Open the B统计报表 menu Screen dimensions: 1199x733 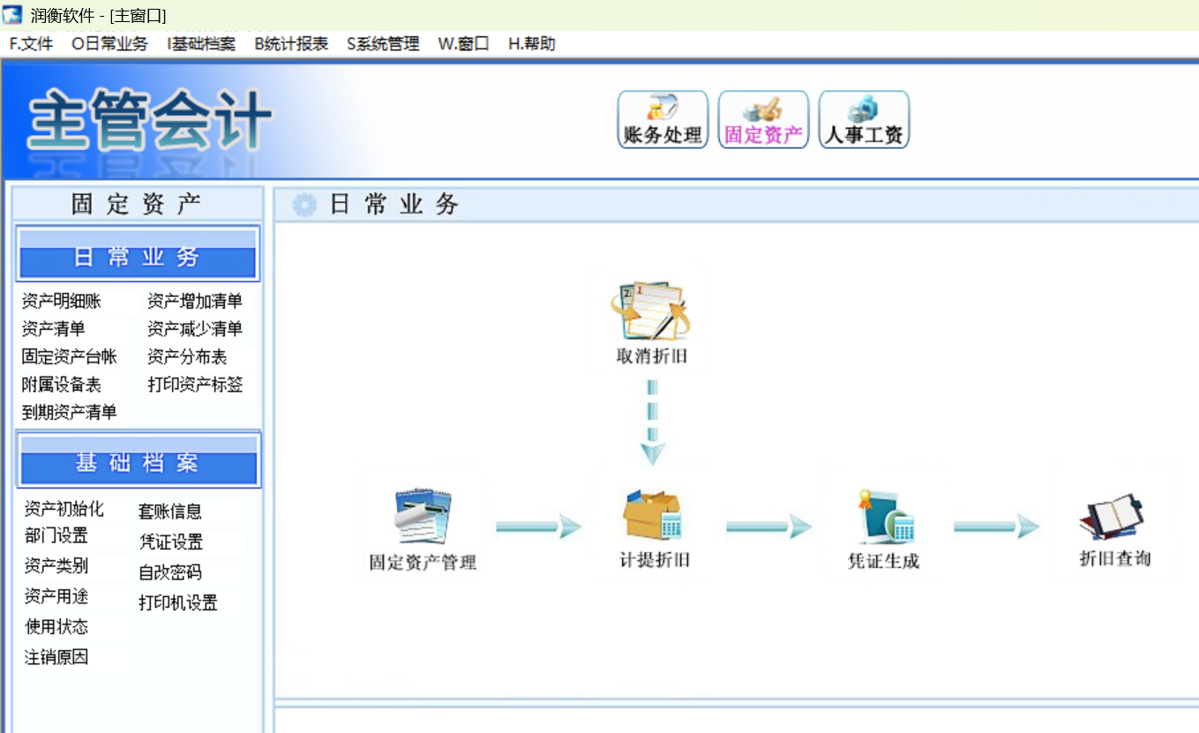291,44
